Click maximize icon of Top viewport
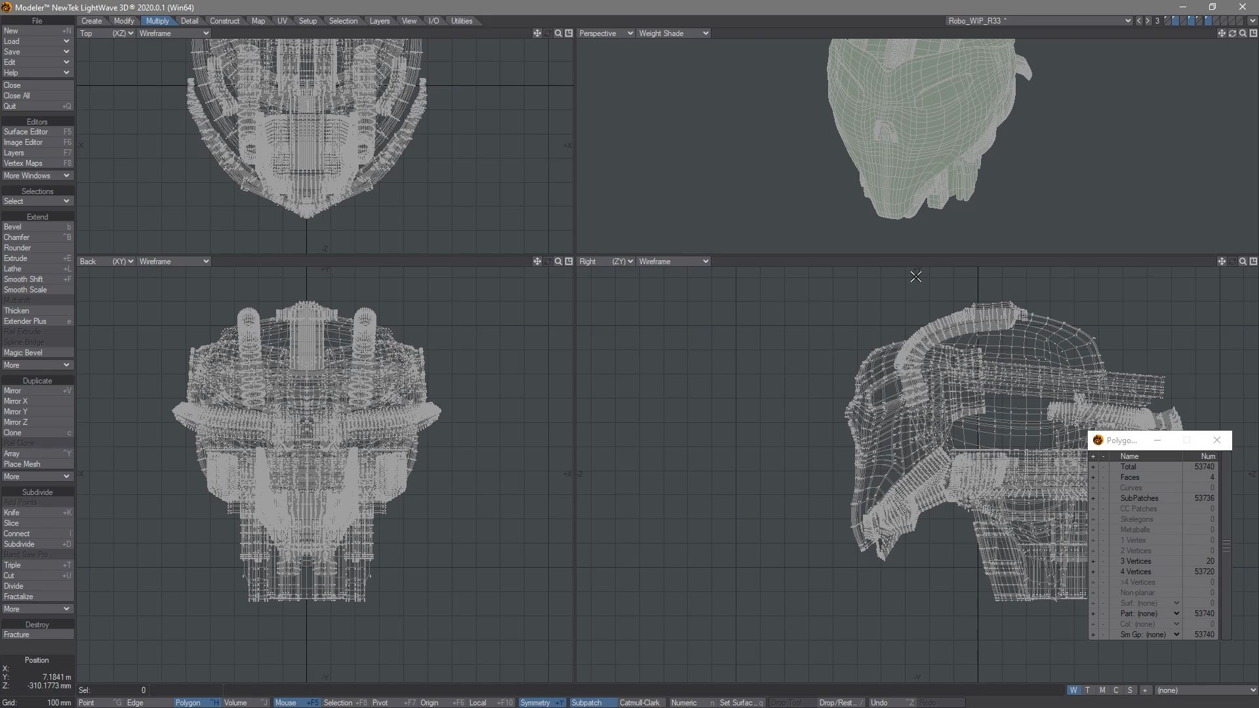 pyautogui.click(x=569, y=33)
